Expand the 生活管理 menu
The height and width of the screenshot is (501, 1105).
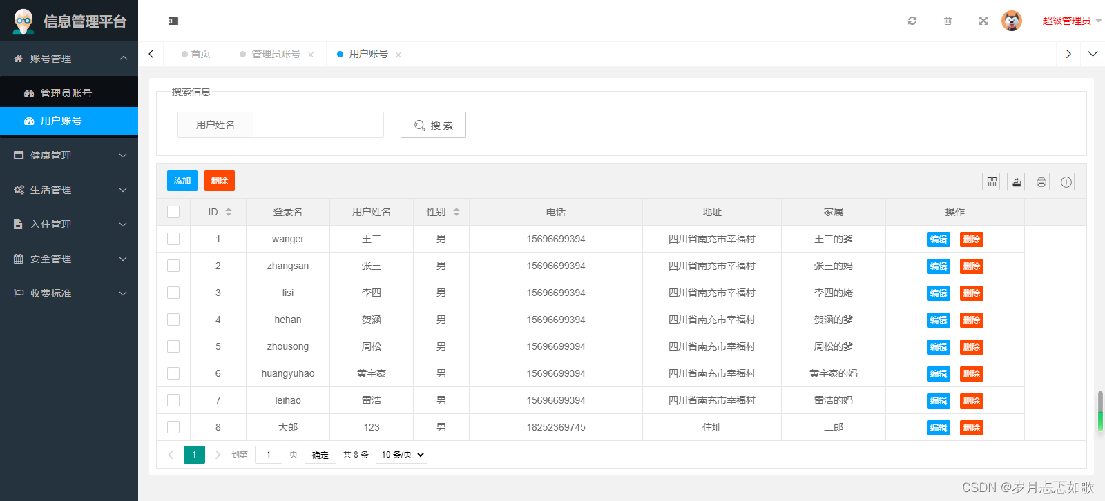pyautogui.click(x=69, y=190)
